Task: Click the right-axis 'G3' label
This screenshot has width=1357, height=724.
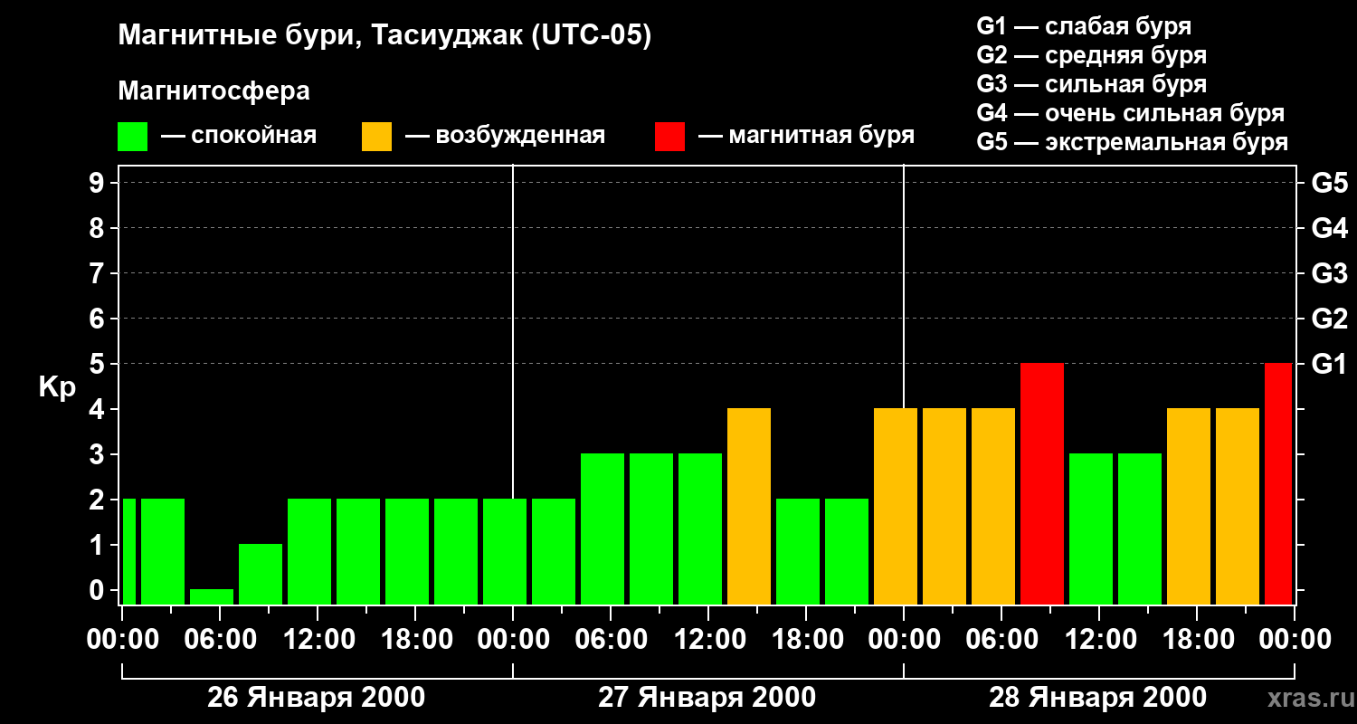Action: [x=1329, y=273]
